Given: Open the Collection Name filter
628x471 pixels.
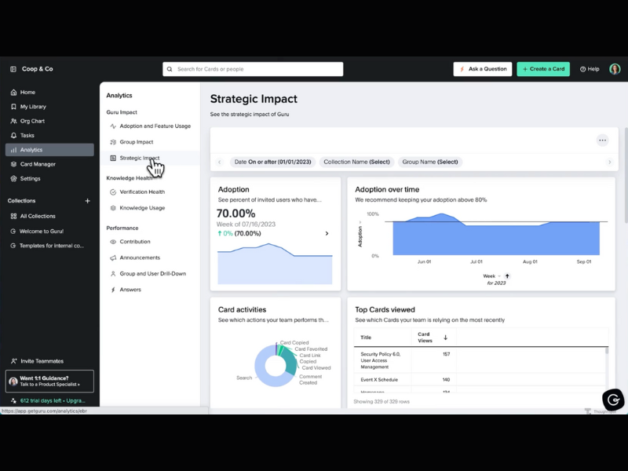Looking at the screenshot, I should click(x=356, y=162).
